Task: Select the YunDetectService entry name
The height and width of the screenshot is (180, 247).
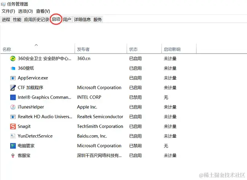Action: pos(35,136)
